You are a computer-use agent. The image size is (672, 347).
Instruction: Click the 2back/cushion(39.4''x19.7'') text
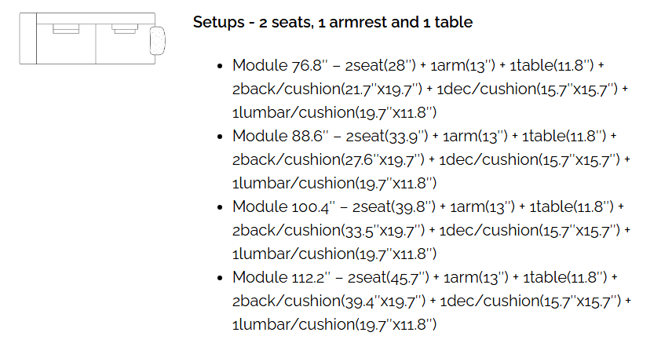coord(329,301)
